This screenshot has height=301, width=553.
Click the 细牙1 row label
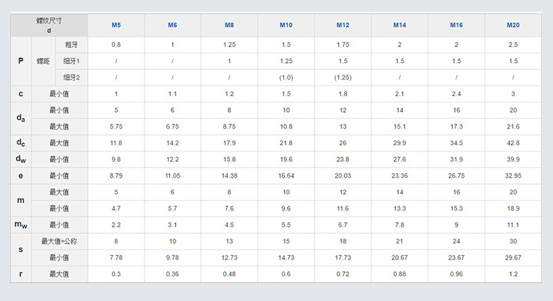(71, 61)
